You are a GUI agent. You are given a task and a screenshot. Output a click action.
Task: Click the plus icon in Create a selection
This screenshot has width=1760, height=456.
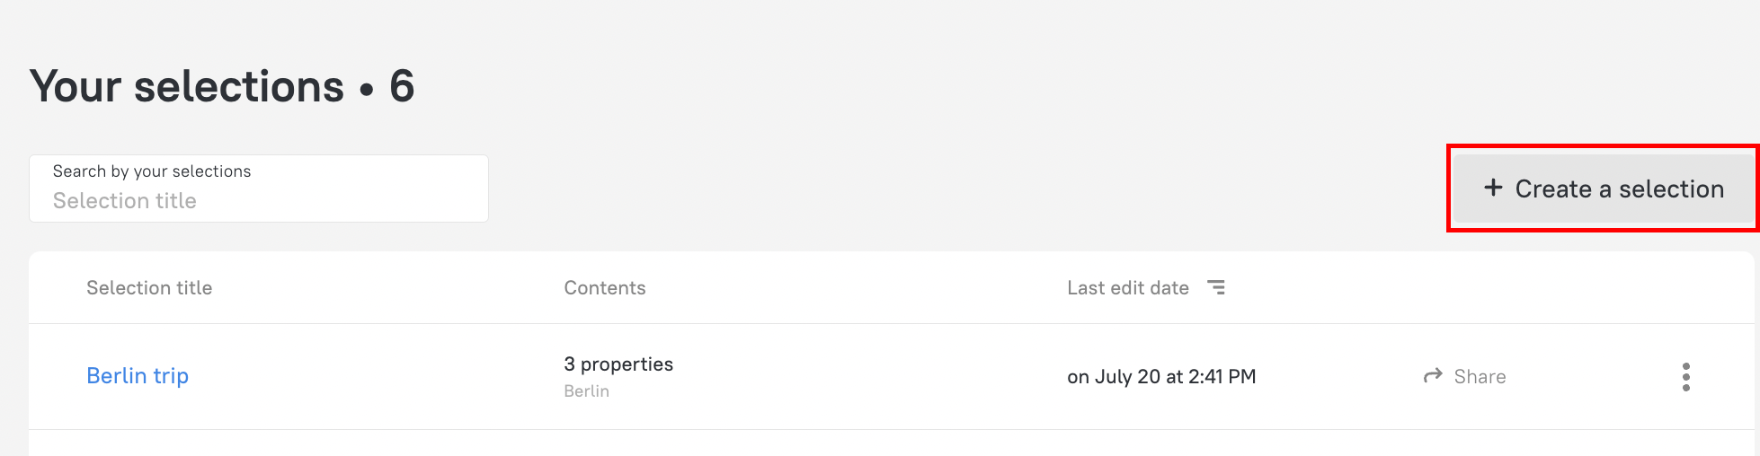click(x=1493, y=188)
